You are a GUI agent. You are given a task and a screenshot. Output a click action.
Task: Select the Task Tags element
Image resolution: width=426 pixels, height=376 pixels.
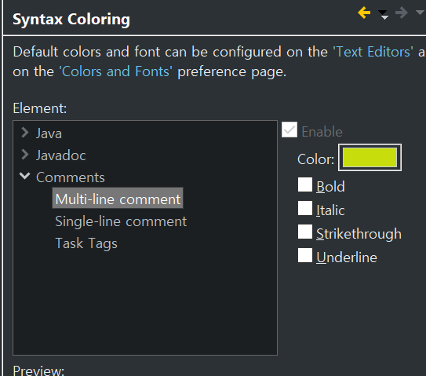pos(86,243)
